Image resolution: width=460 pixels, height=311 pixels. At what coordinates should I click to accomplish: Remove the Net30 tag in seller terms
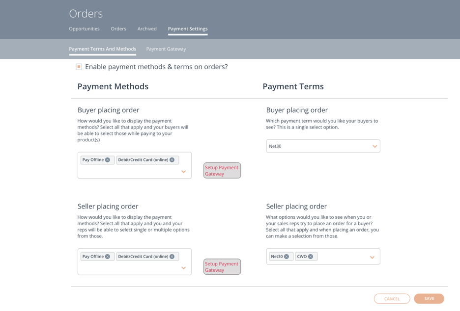point(287,257)
